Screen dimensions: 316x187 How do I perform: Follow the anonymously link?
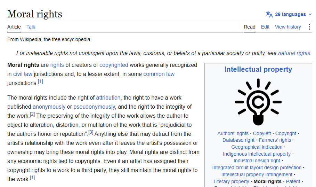[49, 107]
